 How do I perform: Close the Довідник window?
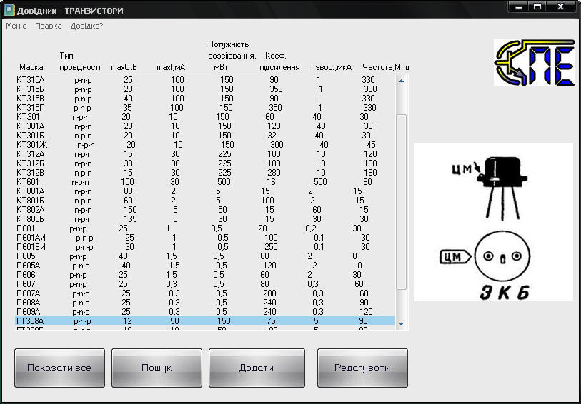[561, 6]
